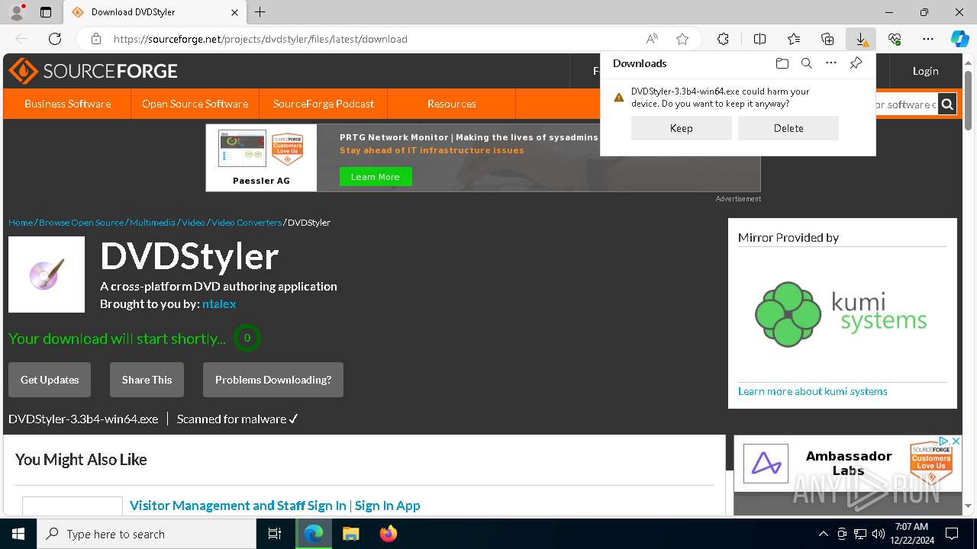Click the site search input field
This screenshot has width=977, height=549.
point(906,104)
